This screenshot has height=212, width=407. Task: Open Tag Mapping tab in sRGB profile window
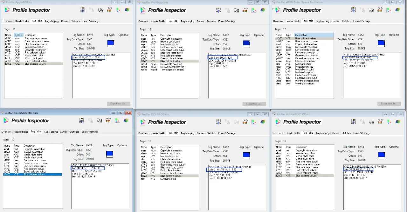tap(322, 21)
